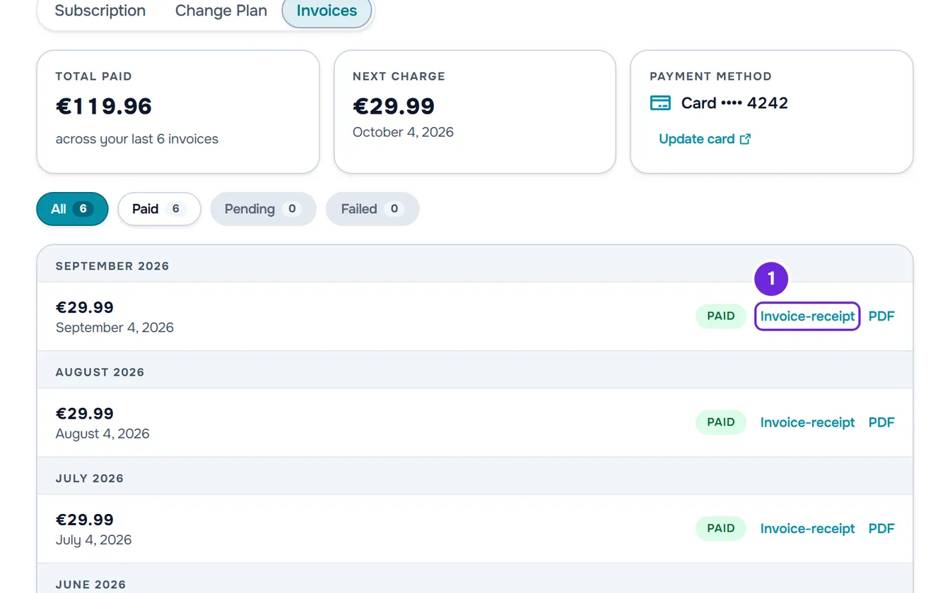
Task: Click the €119.96 total paid amount
Action: click(x=104, y=106)
